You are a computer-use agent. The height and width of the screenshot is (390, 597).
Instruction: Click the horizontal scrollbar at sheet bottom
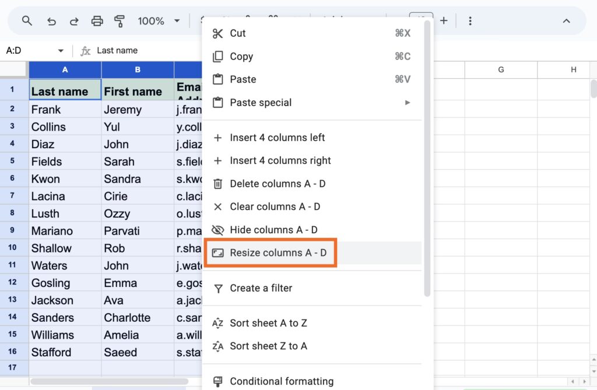click(x=117, y=381)
